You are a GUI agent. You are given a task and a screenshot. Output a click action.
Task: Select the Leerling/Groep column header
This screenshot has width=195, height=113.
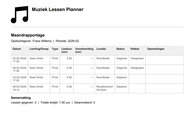(39, 49)
